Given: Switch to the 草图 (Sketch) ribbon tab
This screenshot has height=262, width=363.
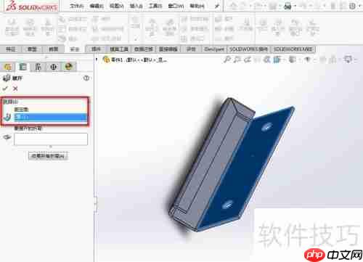Looking at the screenshot, I should point(32,49).
